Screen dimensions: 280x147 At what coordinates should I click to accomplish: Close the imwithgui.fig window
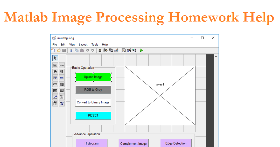click(213, 38)
